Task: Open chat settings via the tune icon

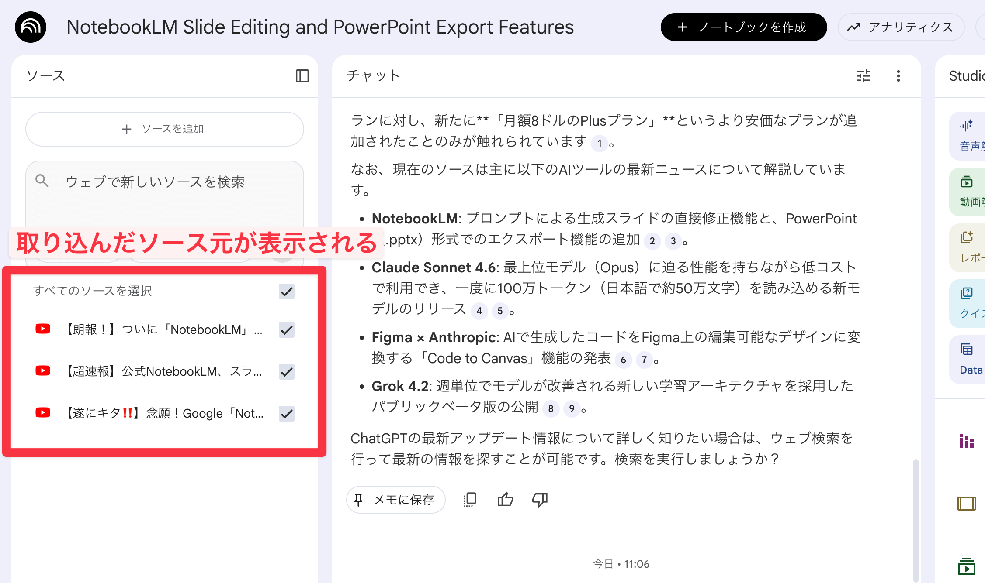Action: 863,76
